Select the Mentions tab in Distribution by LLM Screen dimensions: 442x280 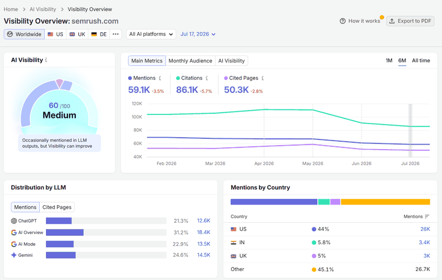(25, 207)
